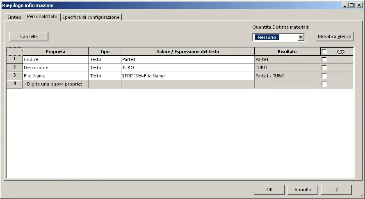Edit the $PRP:"SW-File Name" expression cell
This screenshot has width=365, height=199.
pyautogui.click(x=187, y=76)
